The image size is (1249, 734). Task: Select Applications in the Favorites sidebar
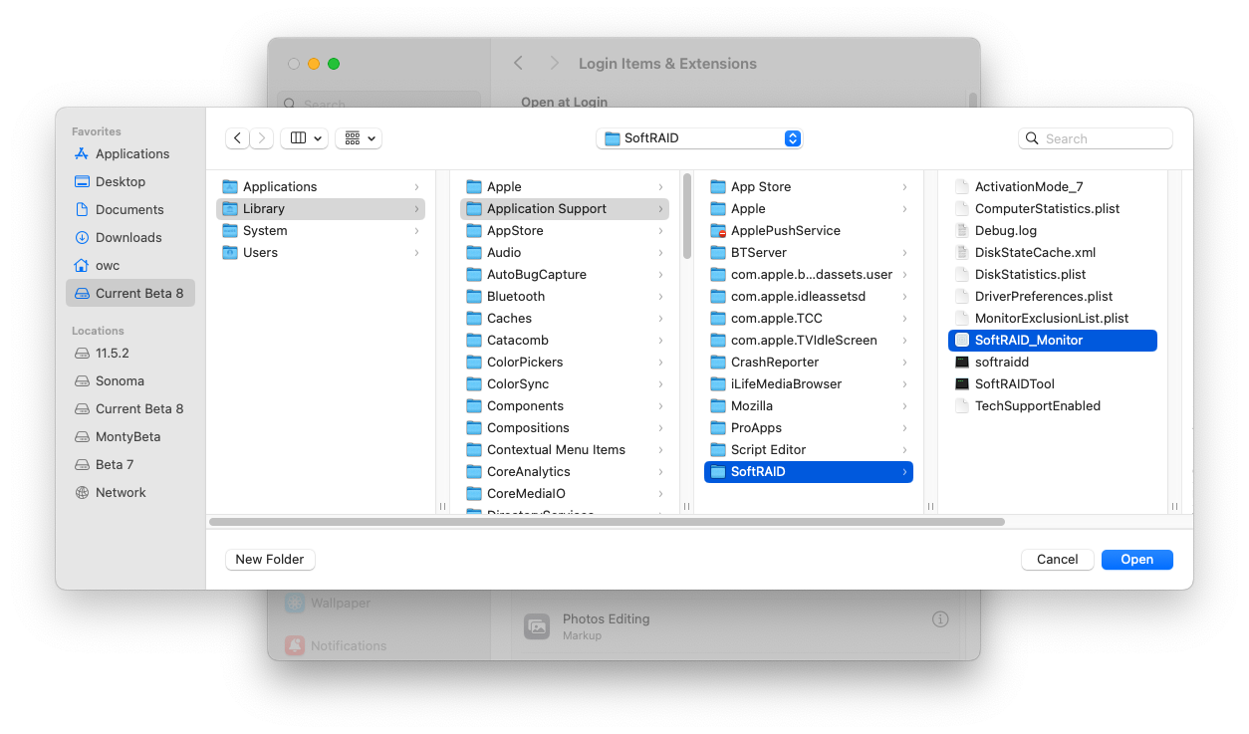(x=131, y=153)
